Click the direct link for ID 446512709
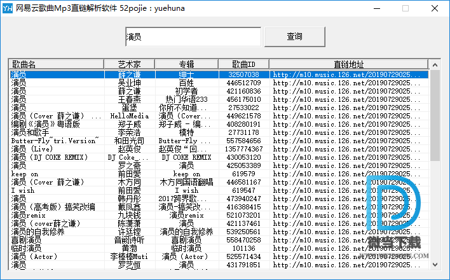This screenshot has width=450, height=280. coord(346,83)
